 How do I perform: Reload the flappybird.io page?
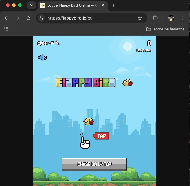[28, 18]
